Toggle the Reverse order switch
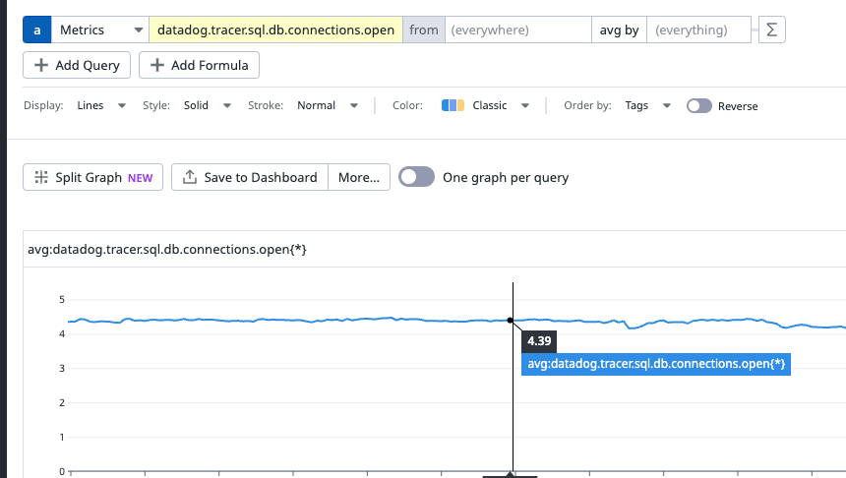Image resolution: width=846 pixels, height=478 pixels. 699,106
